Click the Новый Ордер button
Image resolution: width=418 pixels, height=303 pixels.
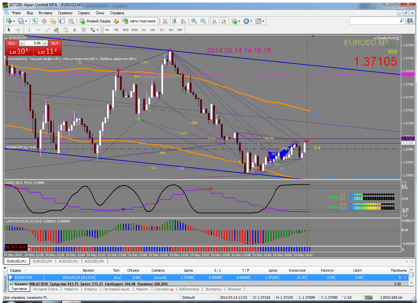pyautogui.click(x=95, y=21)
